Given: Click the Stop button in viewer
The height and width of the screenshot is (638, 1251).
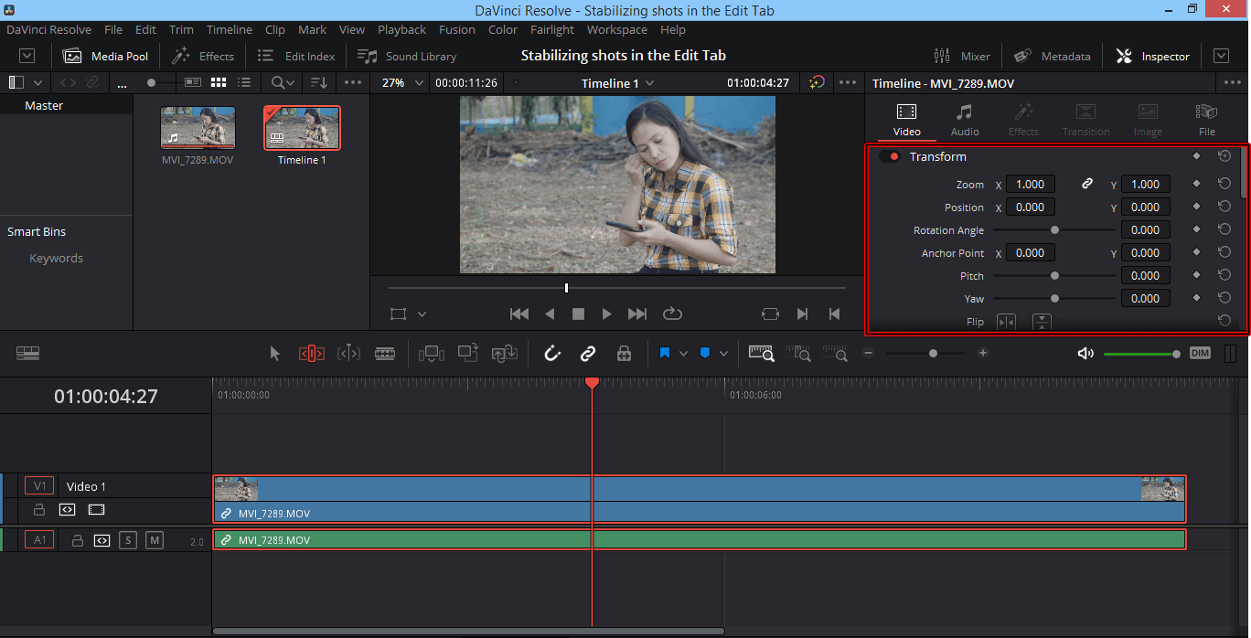Looking at the screenshot, I should coord(578,314).
